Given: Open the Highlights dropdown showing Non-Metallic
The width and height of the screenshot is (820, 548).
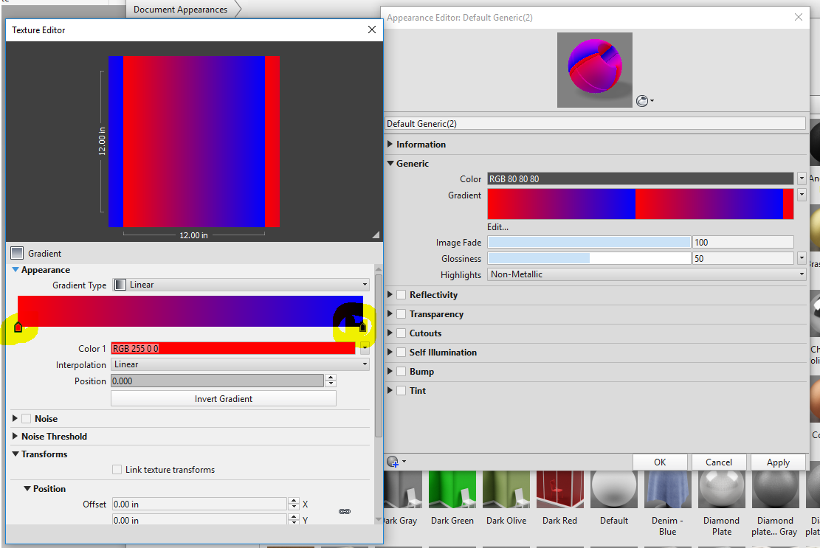Looking at the screenshot, I should coord(801,274).
